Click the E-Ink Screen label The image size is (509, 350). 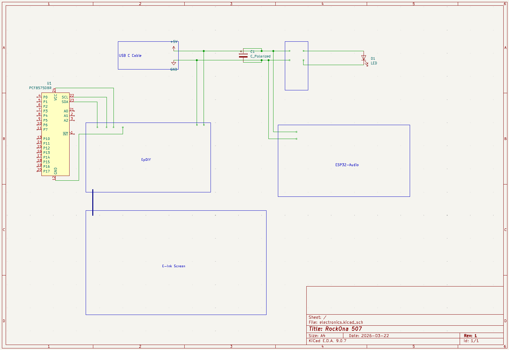tap(174, 266)
